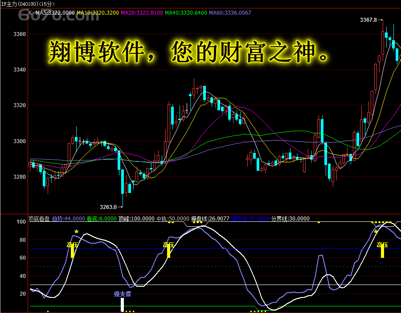The width and height of the screenshot is (401, 313).
Task: Click the 80 level on indicator axis
Action: [23, 240]
